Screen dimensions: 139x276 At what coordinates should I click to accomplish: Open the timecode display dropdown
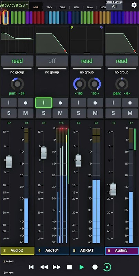pyautogui.click(x=15, y=5)
